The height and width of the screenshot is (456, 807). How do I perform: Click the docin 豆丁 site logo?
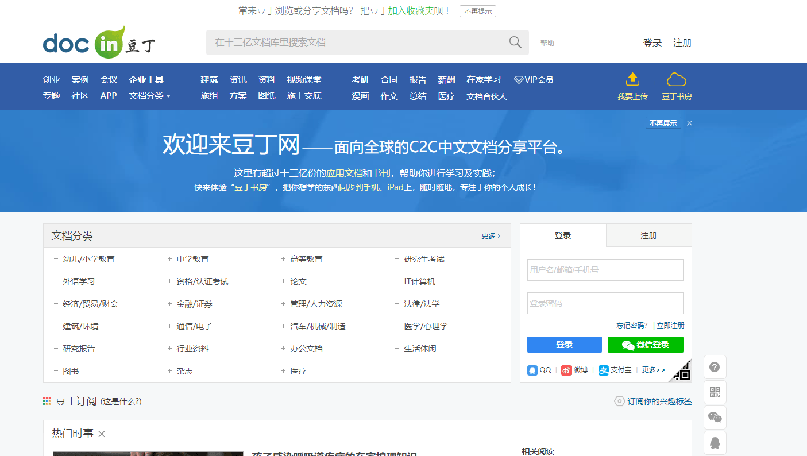click(98, 41)
